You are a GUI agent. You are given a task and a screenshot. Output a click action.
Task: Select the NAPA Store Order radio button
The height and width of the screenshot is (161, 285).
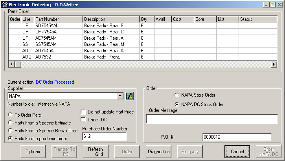(x=177, y=95)
